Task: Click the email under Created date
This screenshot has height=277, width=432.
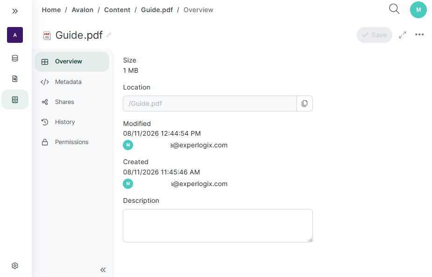Action: pos(199,184)
